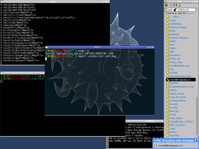
Task: Click the bottom xterm window's left scrollbar
Action: (107, 143)
